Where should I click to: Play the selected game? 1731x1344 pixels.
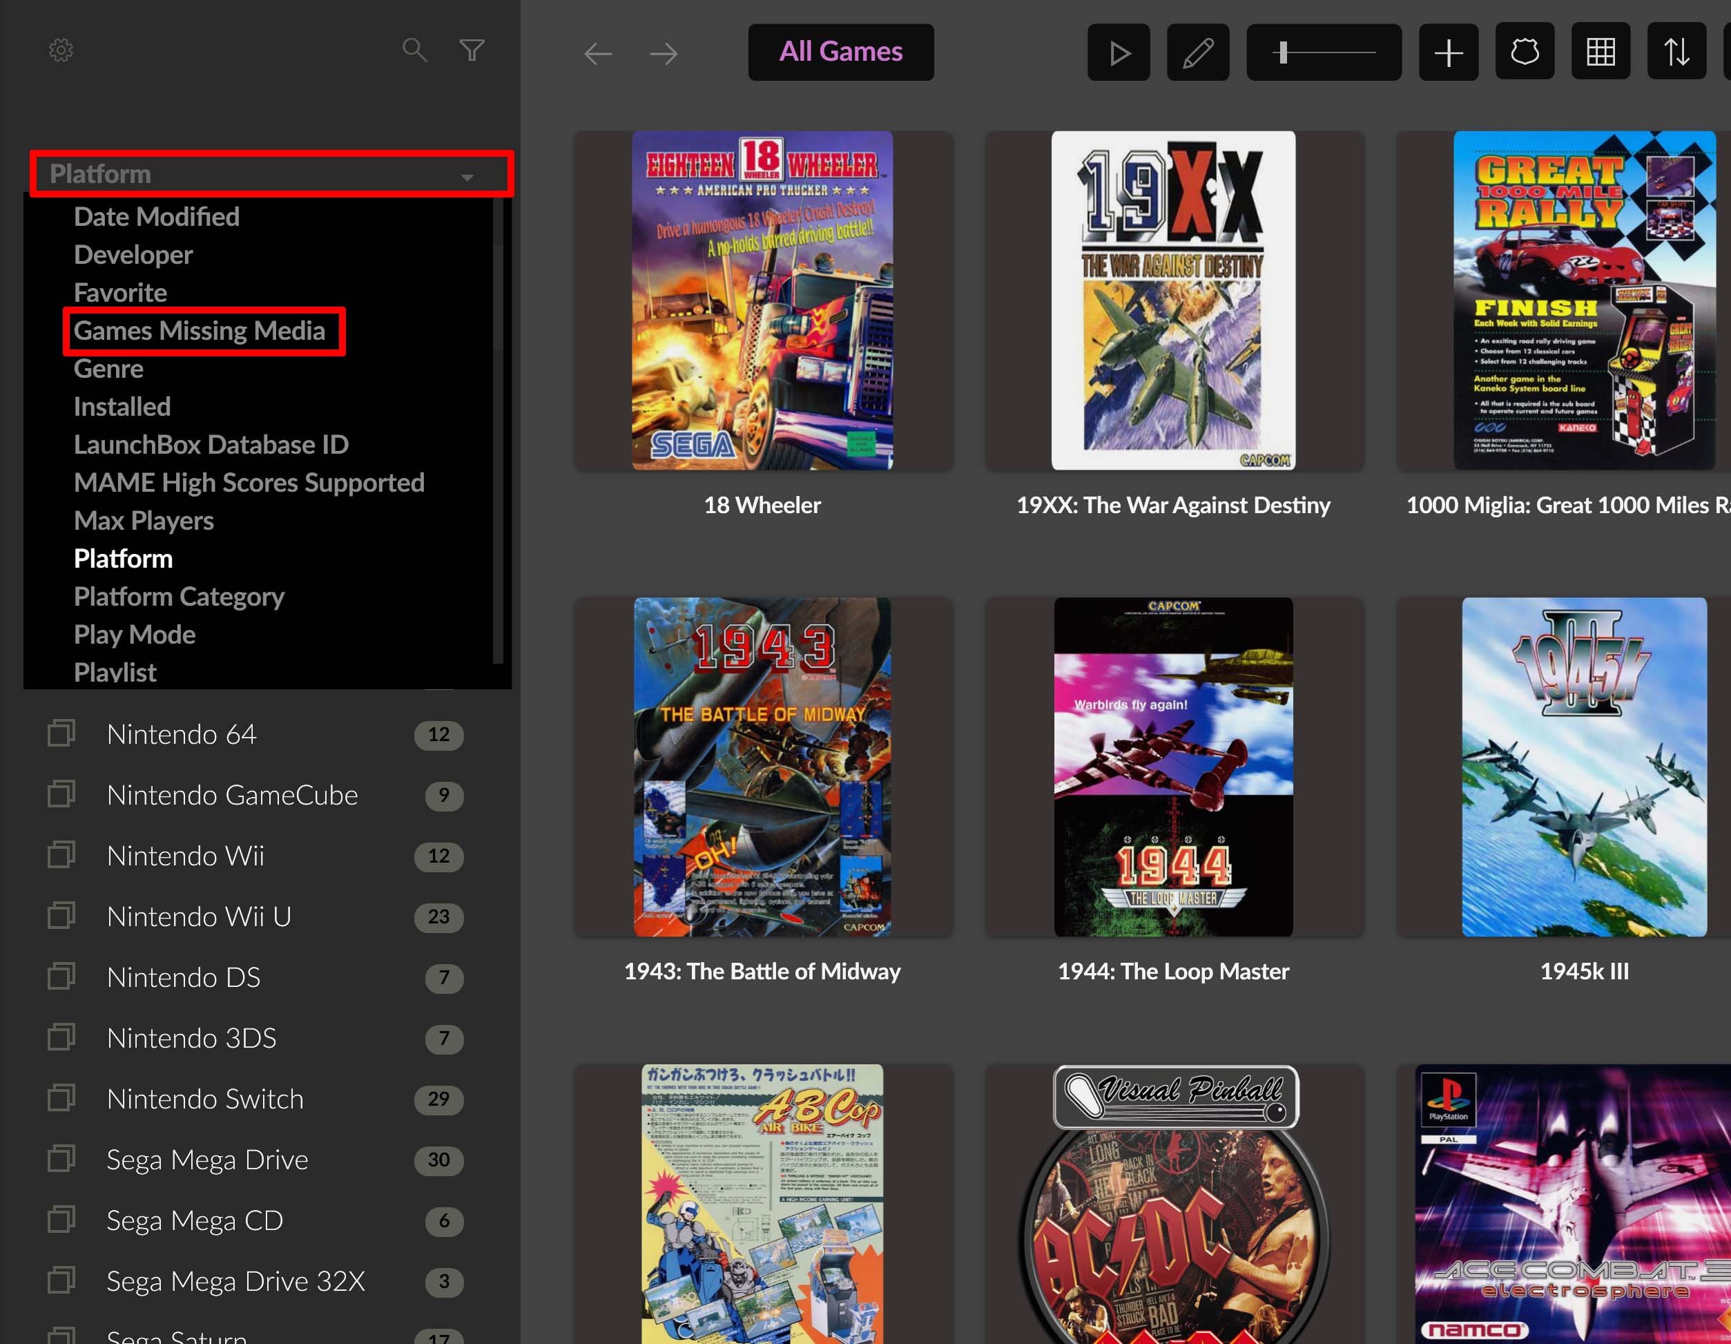point(1119,52)
